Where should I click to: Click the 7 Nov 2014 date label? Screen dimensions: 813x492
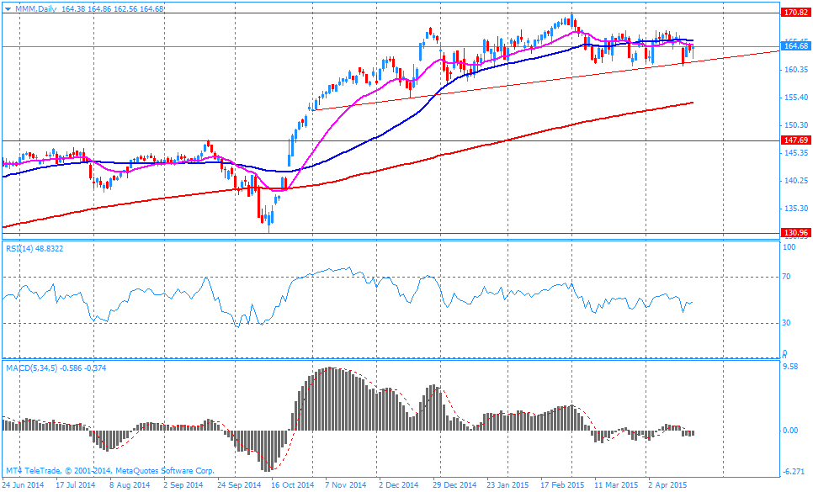coord(347,485)
